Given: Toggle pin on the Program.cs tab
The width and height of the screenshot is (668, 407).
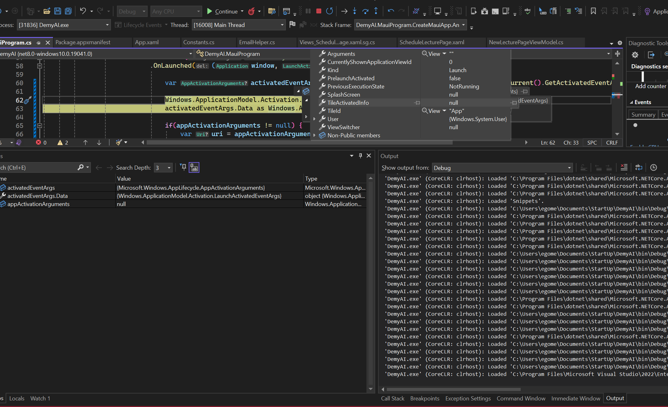Looking at the screenshot, I should 39,43.
